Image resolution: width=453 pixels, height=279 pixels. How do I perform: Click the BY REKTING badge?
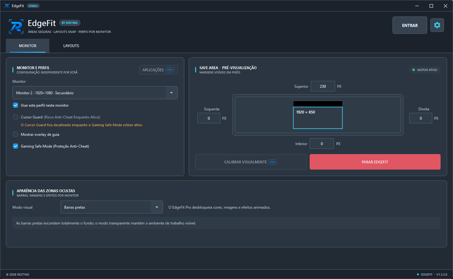70,23
